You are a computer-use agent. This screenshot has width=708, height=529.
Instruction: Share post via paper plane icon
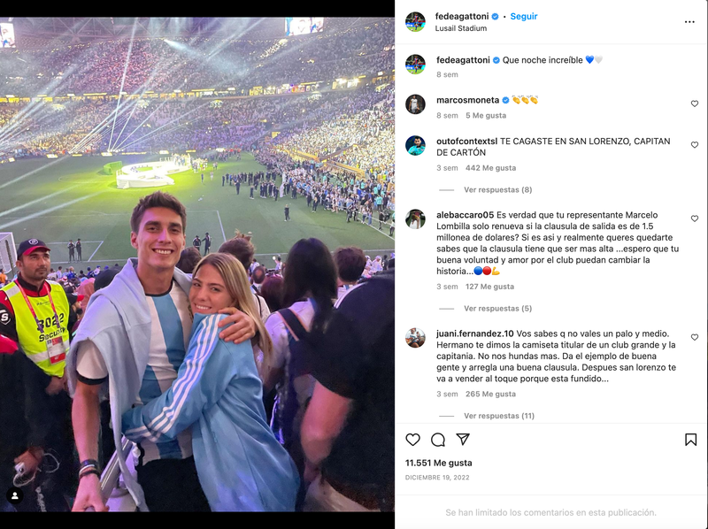pos(463,440)
